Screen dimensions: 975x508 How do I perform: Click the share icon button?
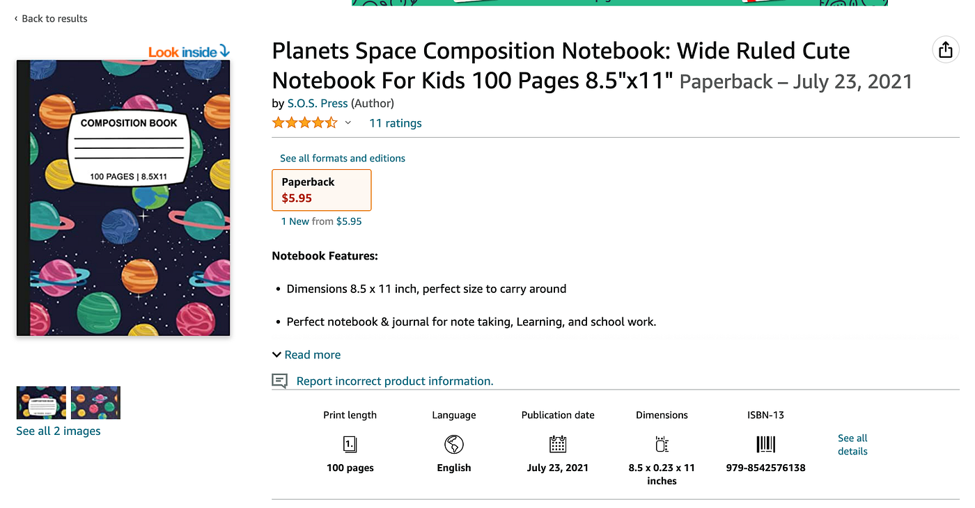click(945, 50)
